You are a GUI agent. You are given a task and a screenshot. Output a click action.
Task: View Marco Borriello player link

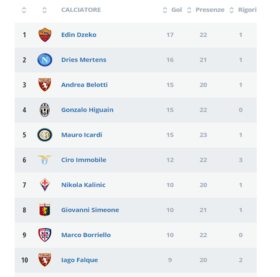(86, 235)
